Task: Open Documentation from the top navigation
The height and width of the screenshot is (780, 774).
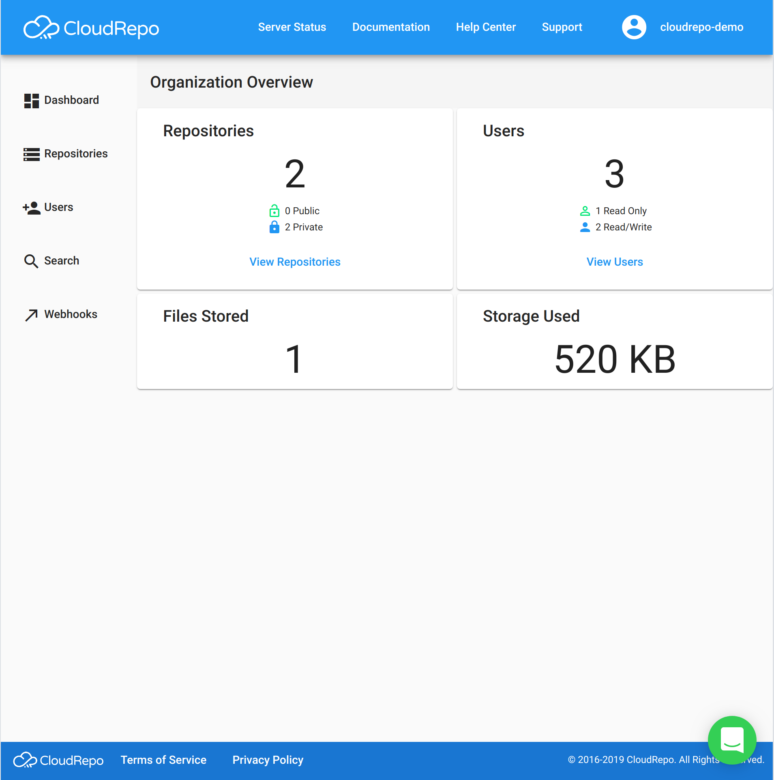Action: (391, 27)
